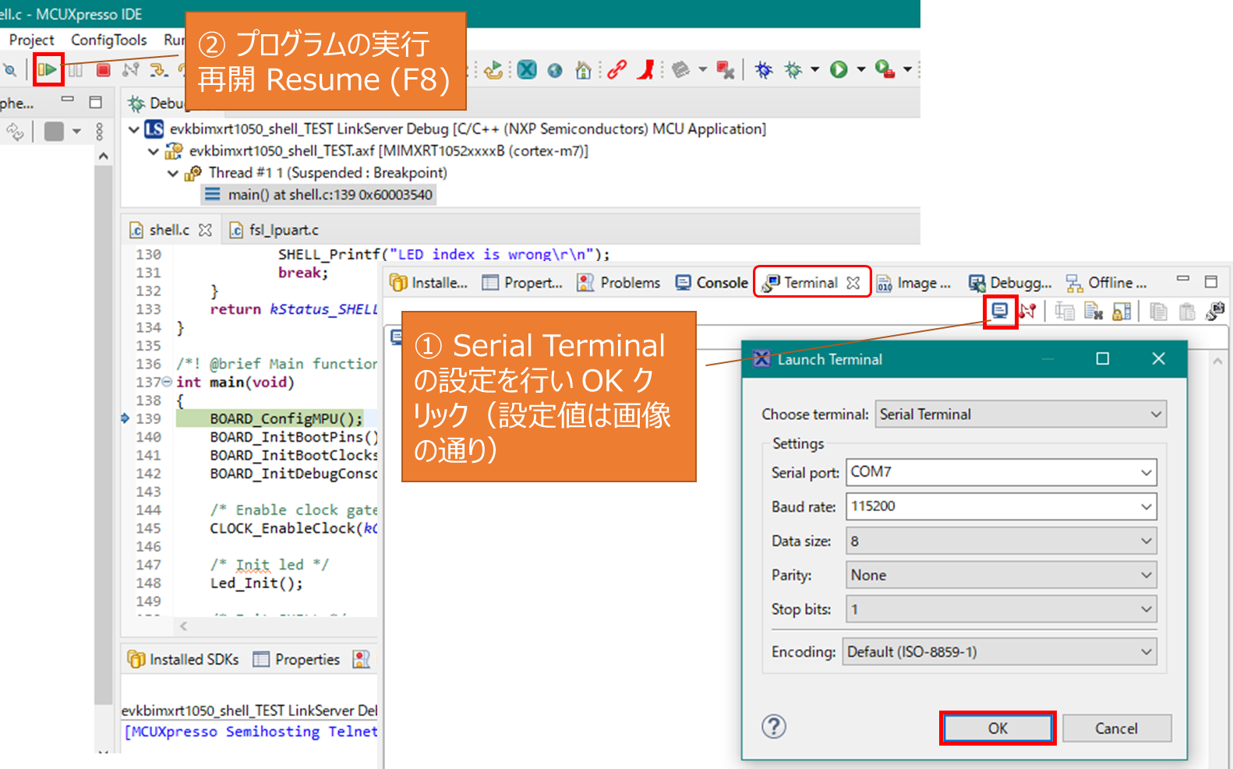Open the Choose terminal dropdown

pyautogui.click(x=1156, y=414)
